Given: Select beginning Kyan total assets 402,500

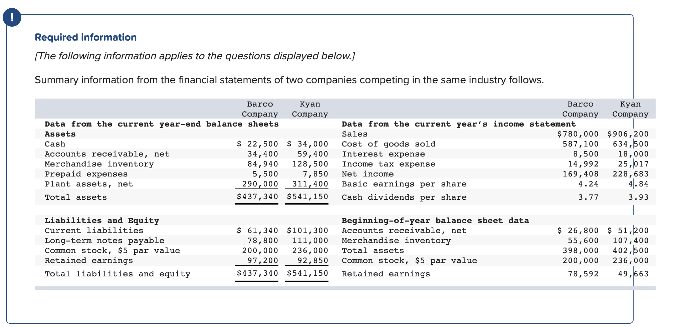Looking at the screenshot, I should 631,250.
